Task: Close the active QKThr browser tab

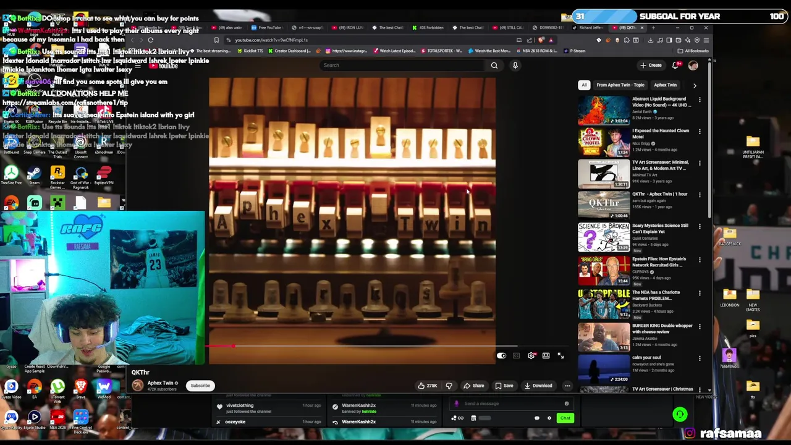Action: click(641, 28)
